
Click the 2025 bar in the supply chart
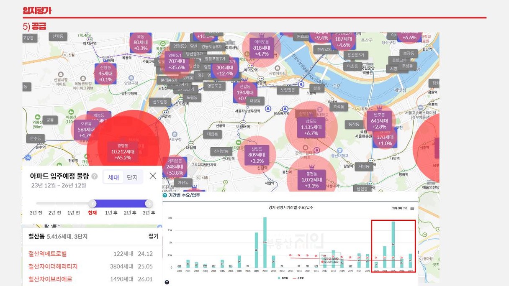click(393, 245)
